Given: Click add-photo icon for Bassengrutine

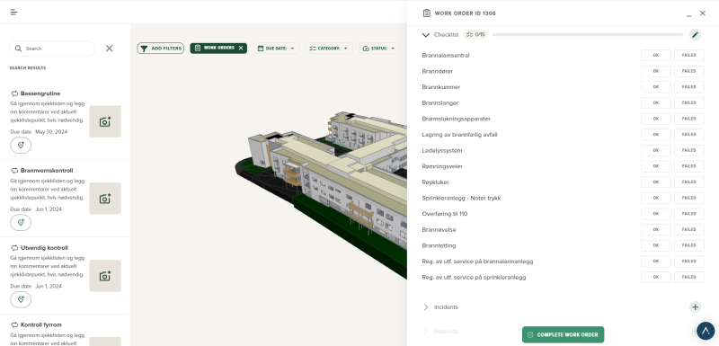Looking at the screenshot, I should 105,121.
